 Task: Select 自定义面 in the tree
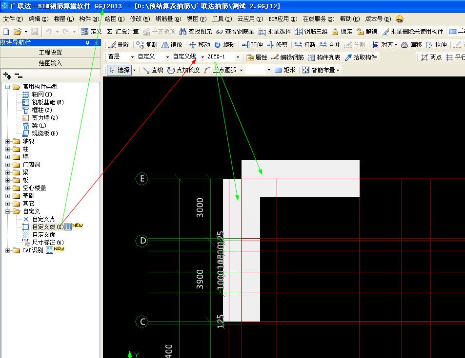43,235
